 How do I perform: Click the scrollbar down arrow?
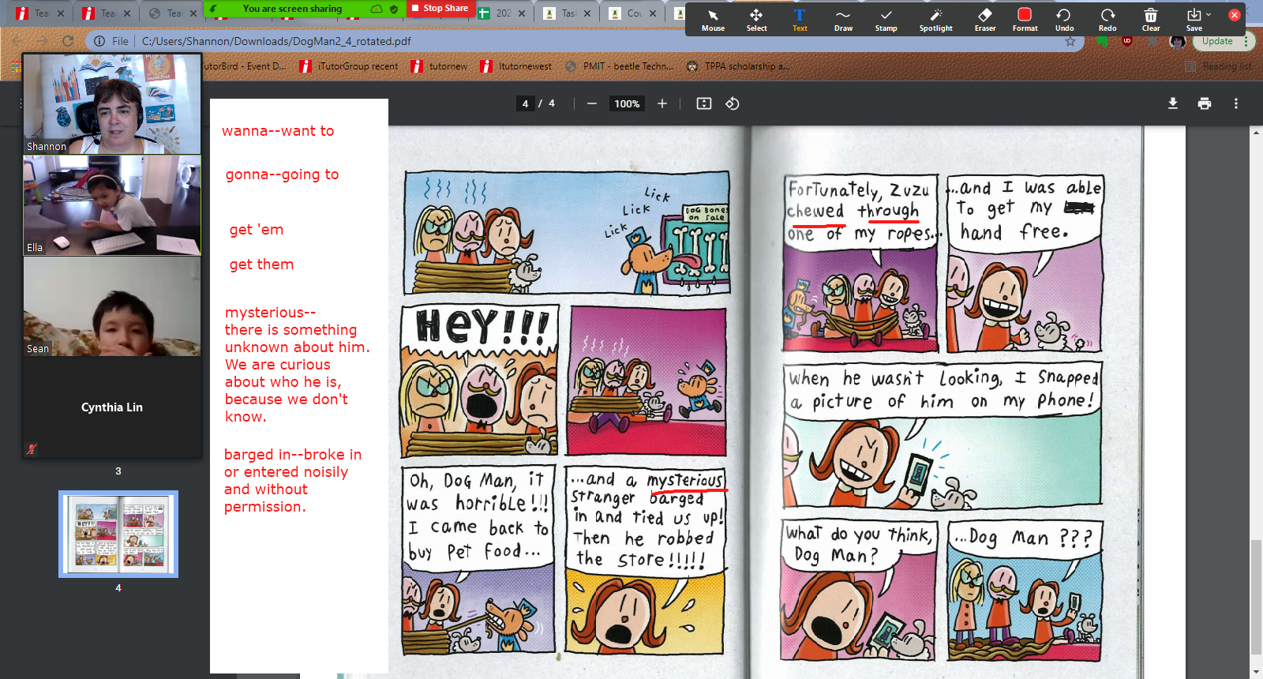tap(1256, 672)
